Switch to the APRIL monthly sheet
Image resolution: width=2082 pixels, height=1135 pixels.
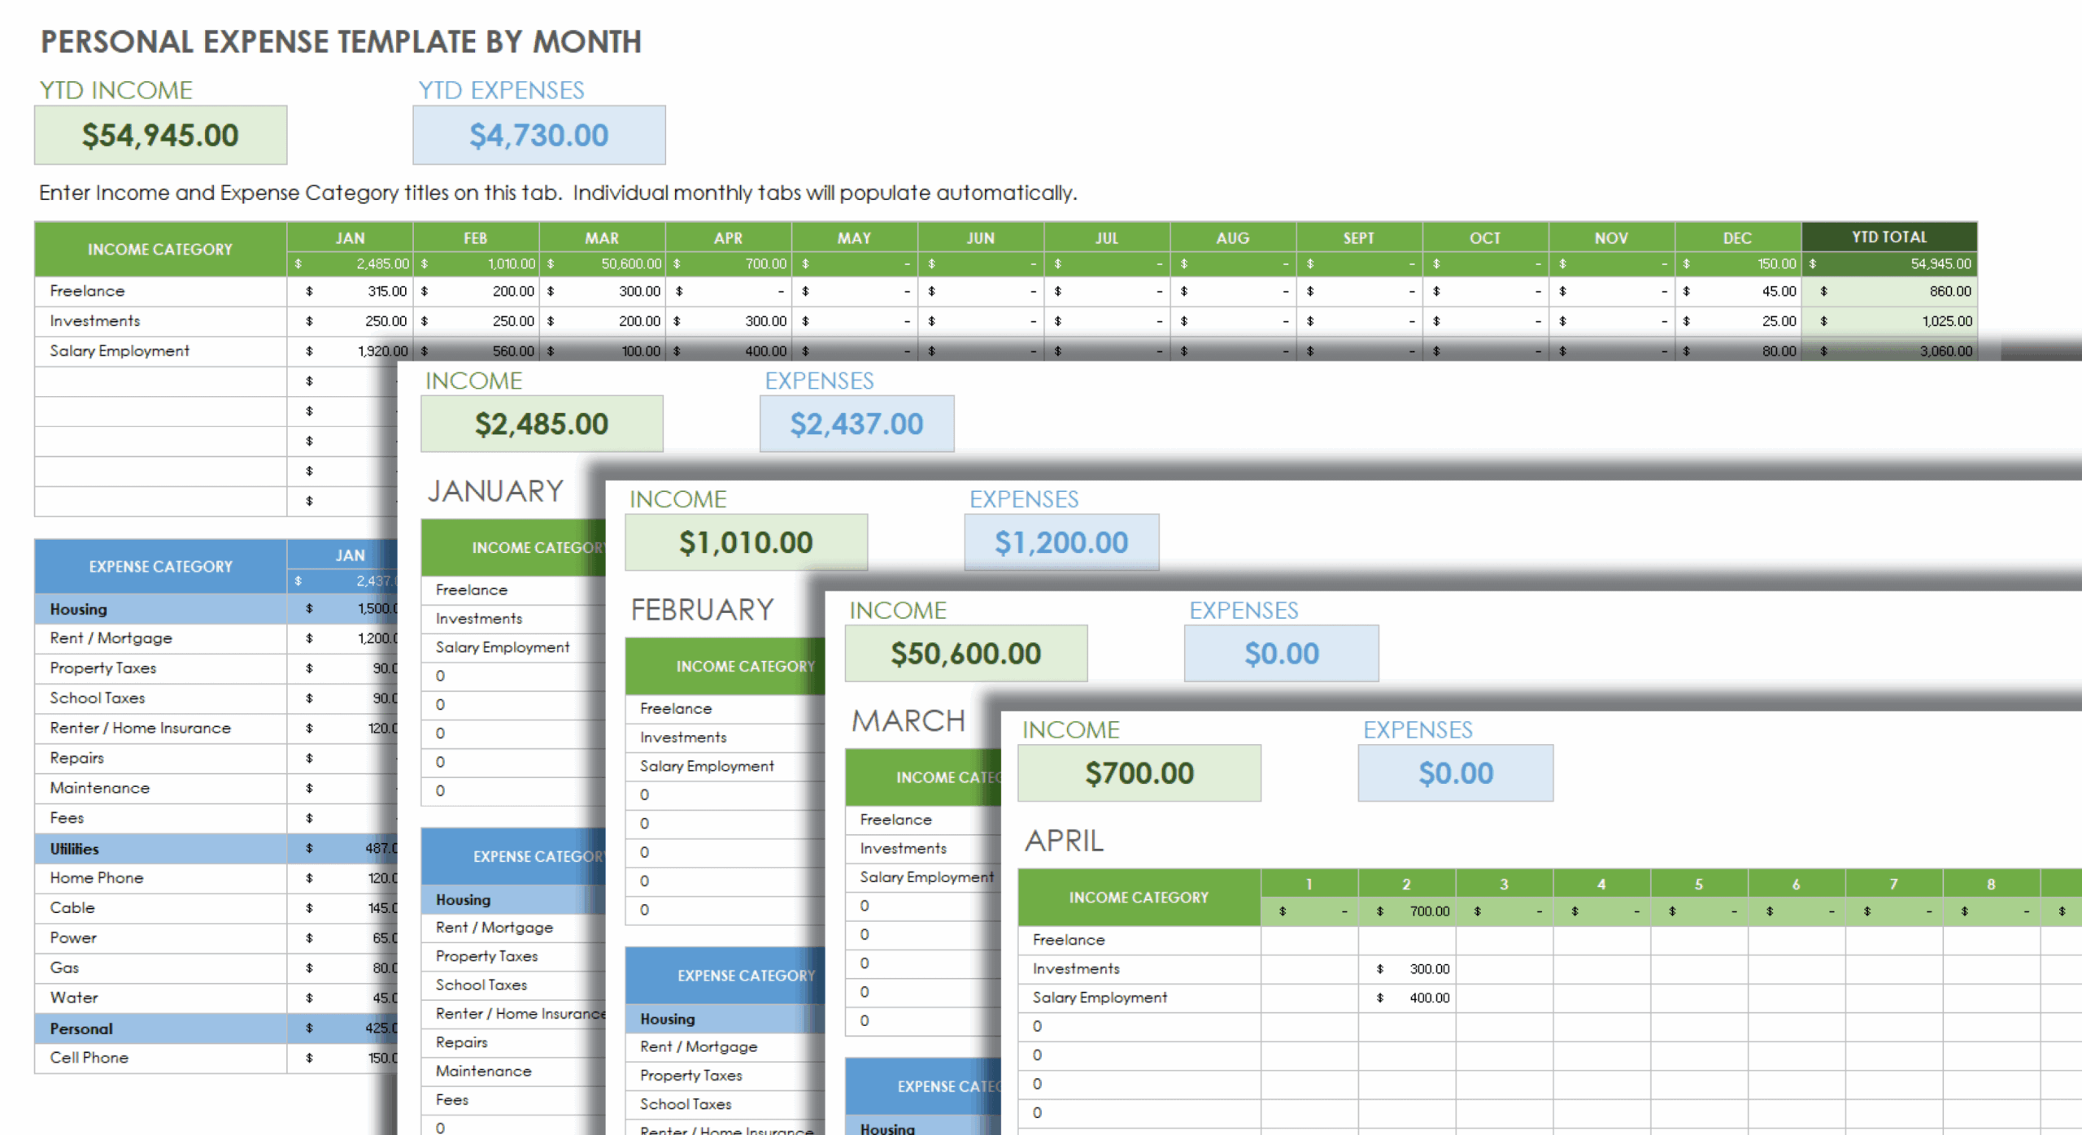(1064, 841)
